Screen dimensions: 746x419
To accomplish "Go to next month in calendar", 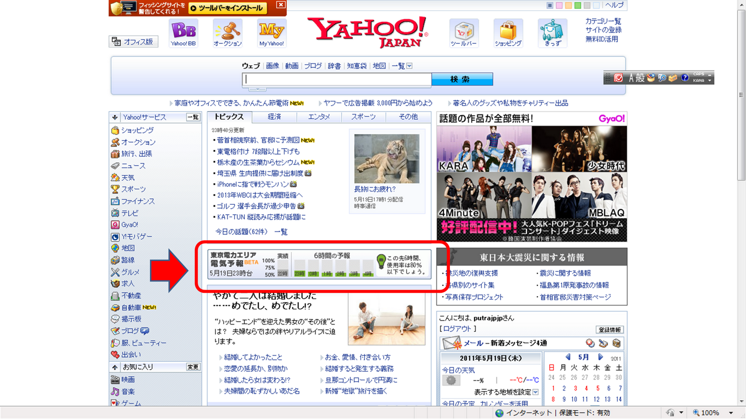I will point(601,357).
